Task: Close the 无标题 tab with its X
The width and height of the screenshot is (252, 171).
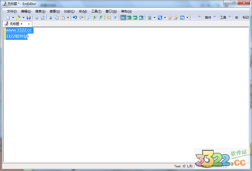Action: pos(29,24)
